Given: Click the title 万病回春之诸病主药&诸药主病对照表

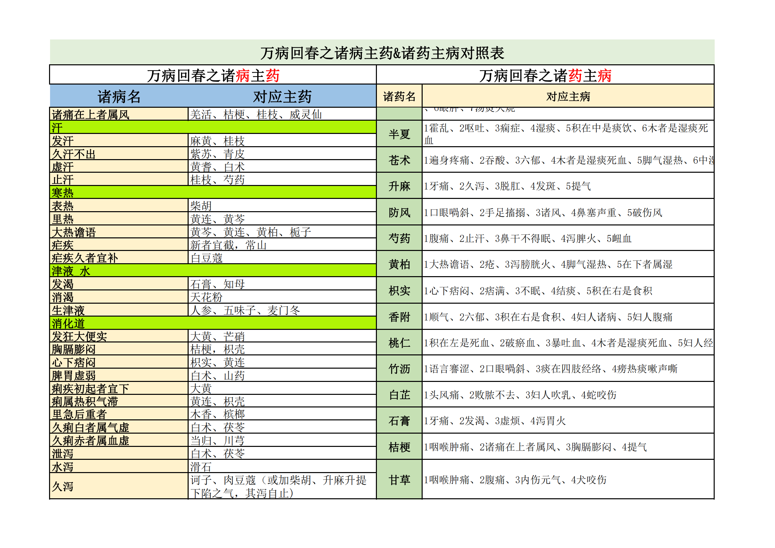Looking at the screenshot, I should (x=382, y=53).
